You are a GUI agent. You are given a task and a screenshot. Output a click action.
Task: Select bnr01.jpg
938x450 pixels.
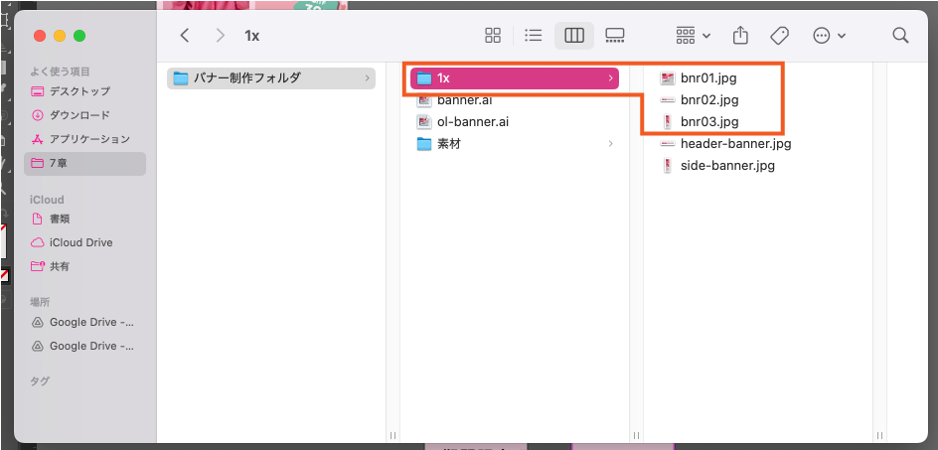708,77
